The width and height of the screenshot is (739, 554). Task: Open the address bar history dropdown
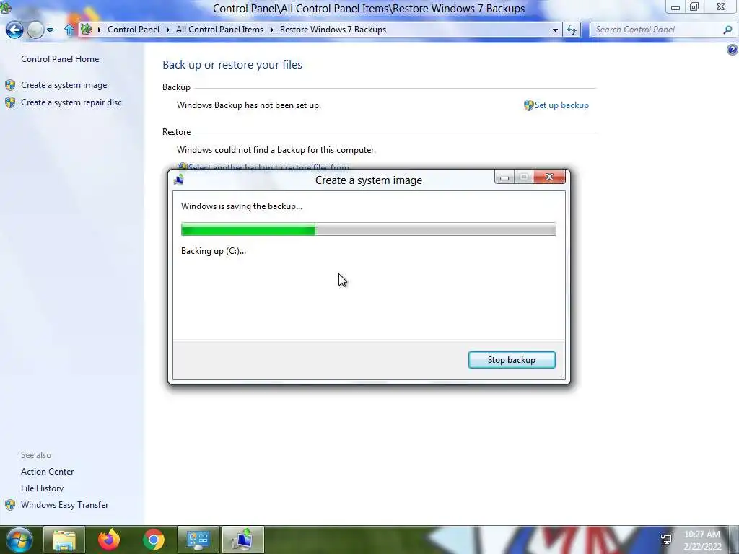point(555,30)
